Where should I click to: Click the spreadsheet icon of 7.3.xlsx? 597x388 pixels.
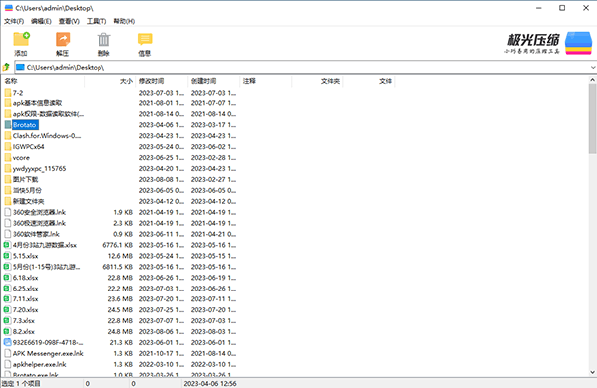coord(7,321)
